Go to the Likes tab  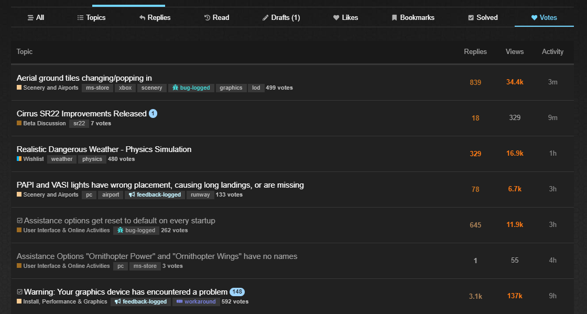(345, 17)
